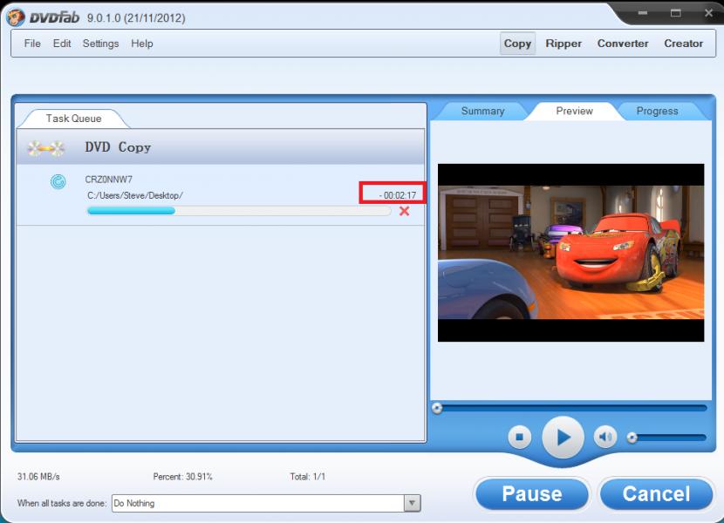Click the spinning task status icon for CRZ0NNW7
Image resolution: width=724 pixels, height=523 pixels.
point(58,181)
